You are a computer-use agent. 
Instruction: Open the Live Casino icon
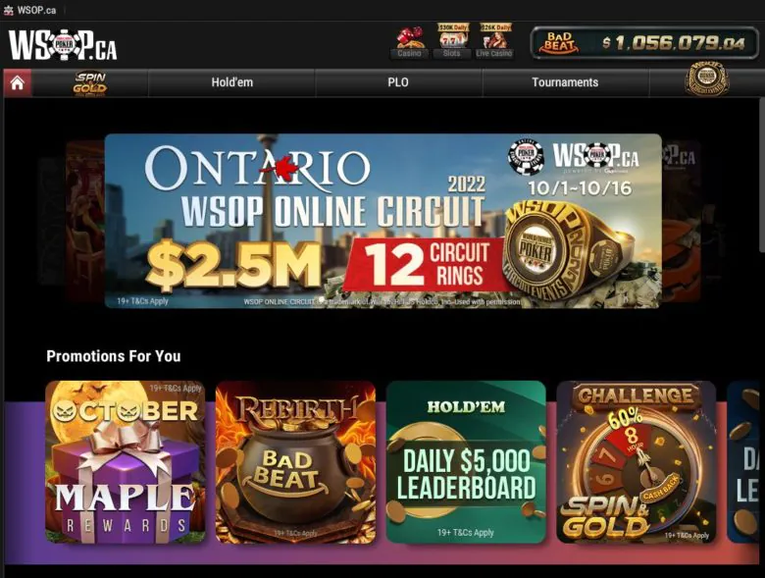494,41
